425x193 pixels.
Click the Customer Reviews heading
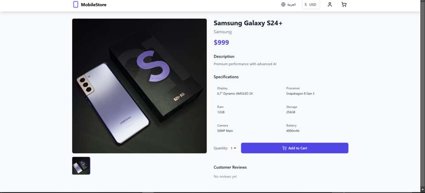tap(230, 167)
